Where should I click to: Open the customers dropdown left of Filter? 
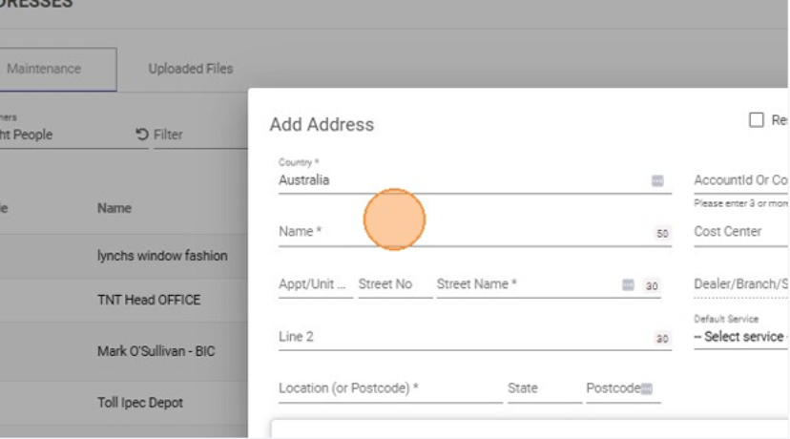coord(38,135)
